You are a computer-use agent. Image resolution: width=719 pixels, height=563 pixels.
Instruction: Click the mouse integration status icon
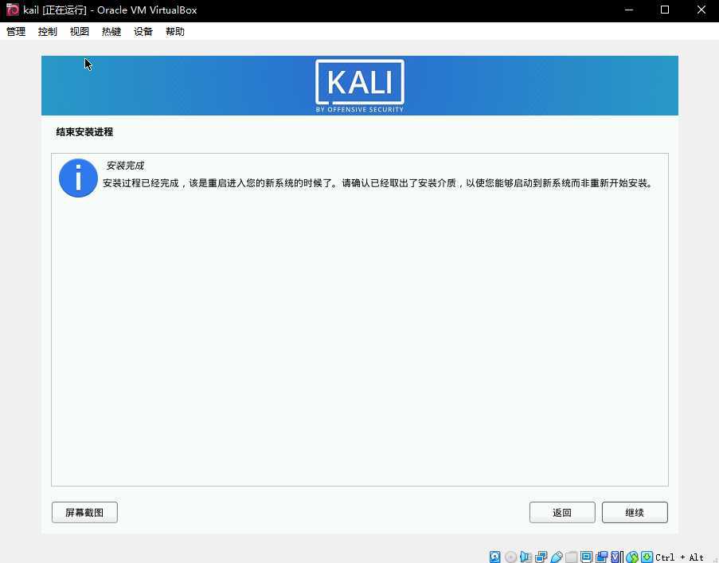pos(632,557)
